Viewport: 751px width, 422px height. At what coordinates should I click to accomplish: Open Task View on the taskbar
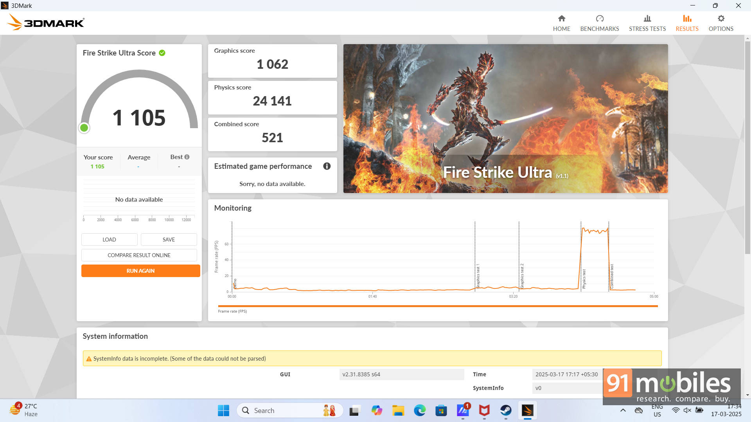click(x=354, y=411)
